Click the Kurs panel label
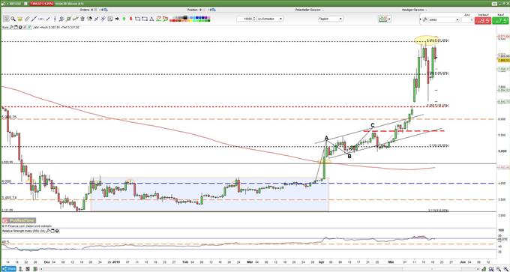This screenshot has height=272, width=510. (x=5, y=27)
